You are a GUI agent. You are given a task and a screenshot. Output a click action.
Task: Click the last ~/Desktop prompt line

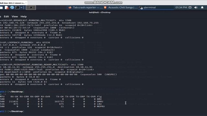point(12,111)
